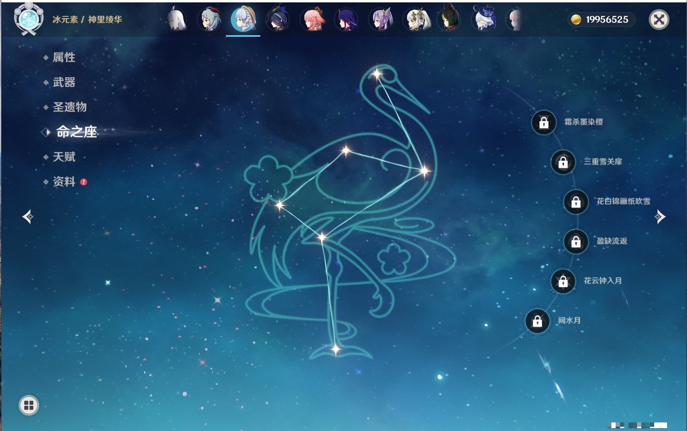Image resolution: width=687 pixels, height=431 pixels.
Task: Go to next character with right arrow
Action: [660, 217]
